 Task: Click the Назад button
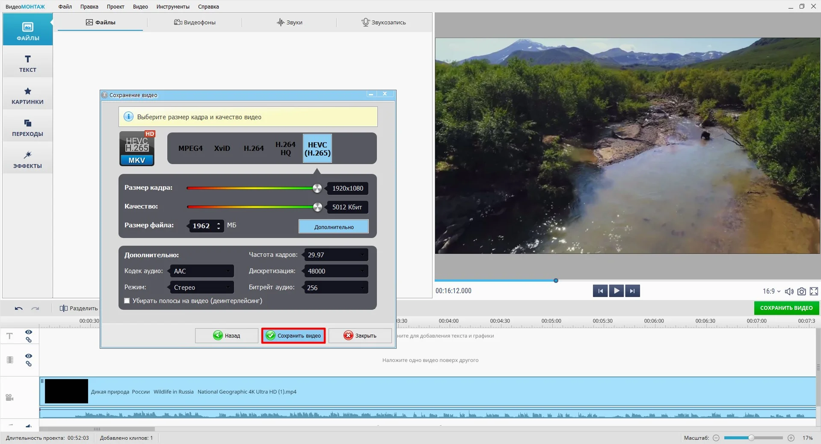(227, 335)
